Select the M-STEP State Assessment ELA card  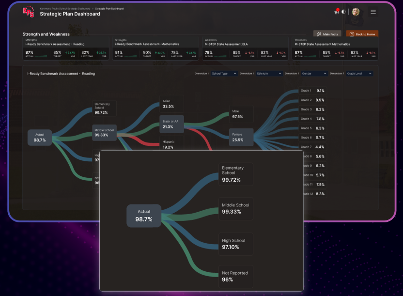[x=245, y=49]
